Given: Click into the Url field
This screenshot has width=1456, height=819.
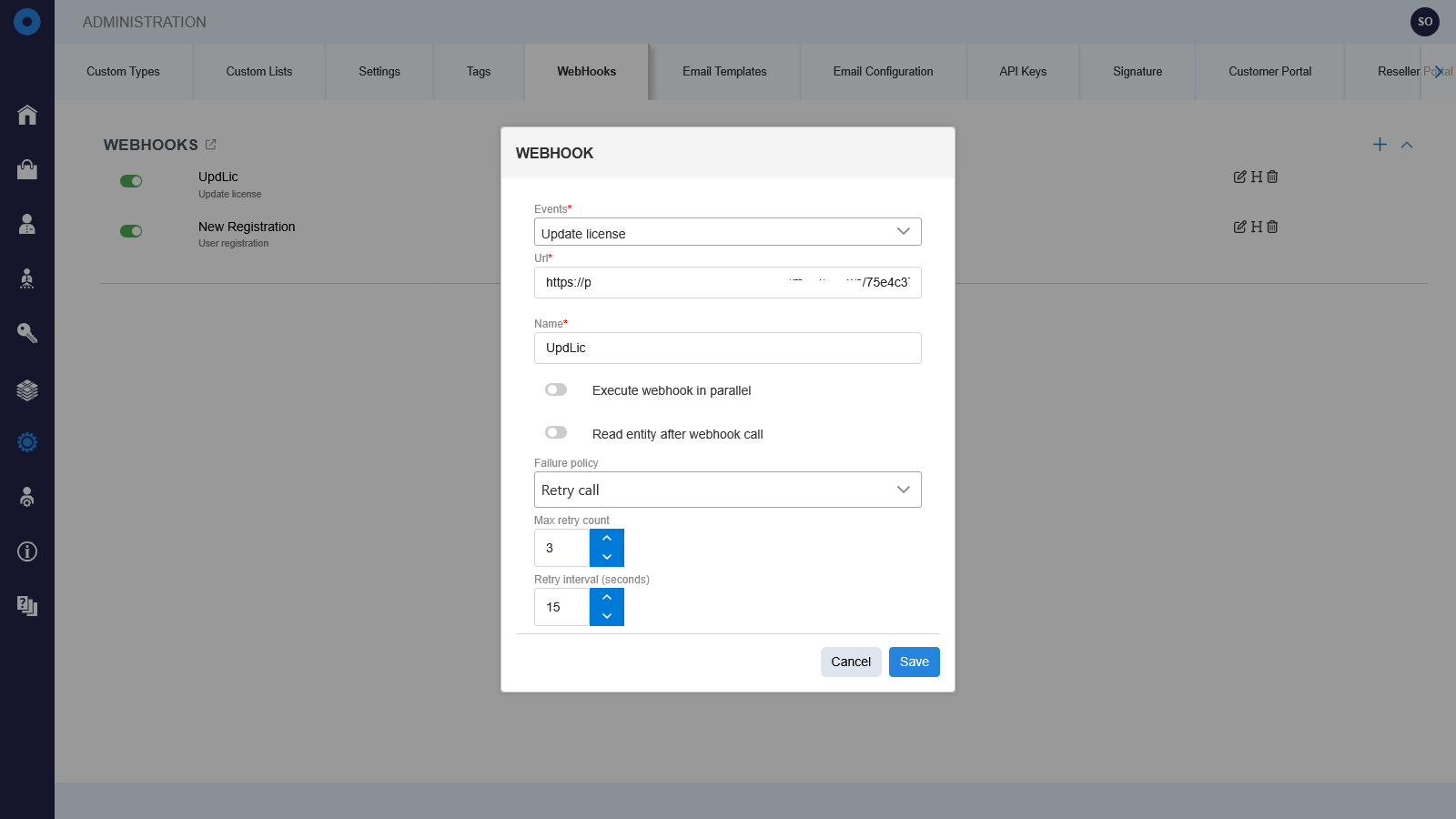Looking at the screenshot, I should click(728, 282).
